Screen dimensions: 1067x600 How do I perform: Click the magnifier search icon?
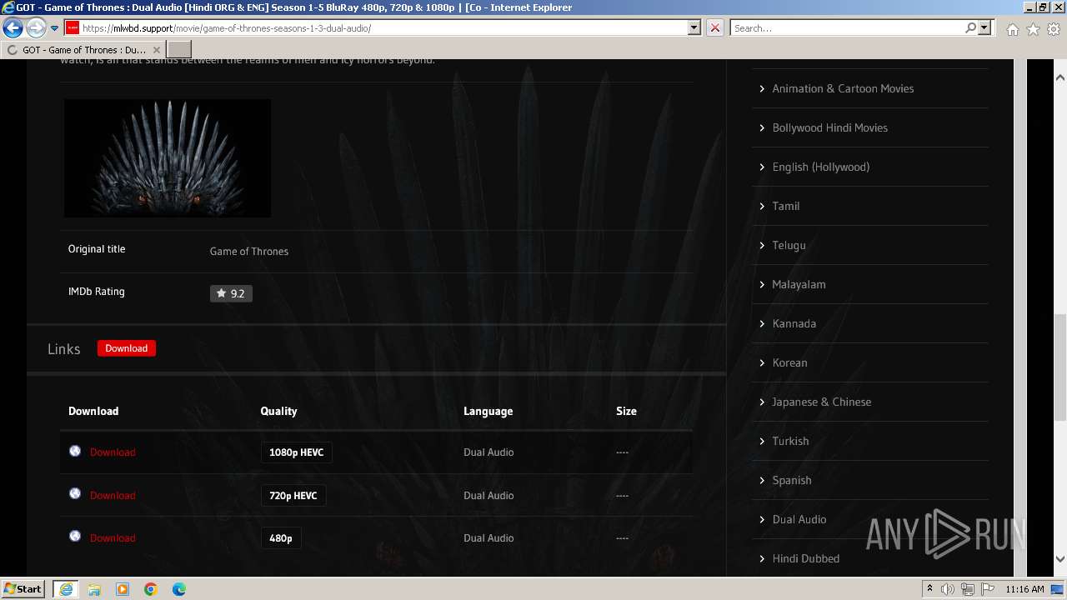coord(970,28)
